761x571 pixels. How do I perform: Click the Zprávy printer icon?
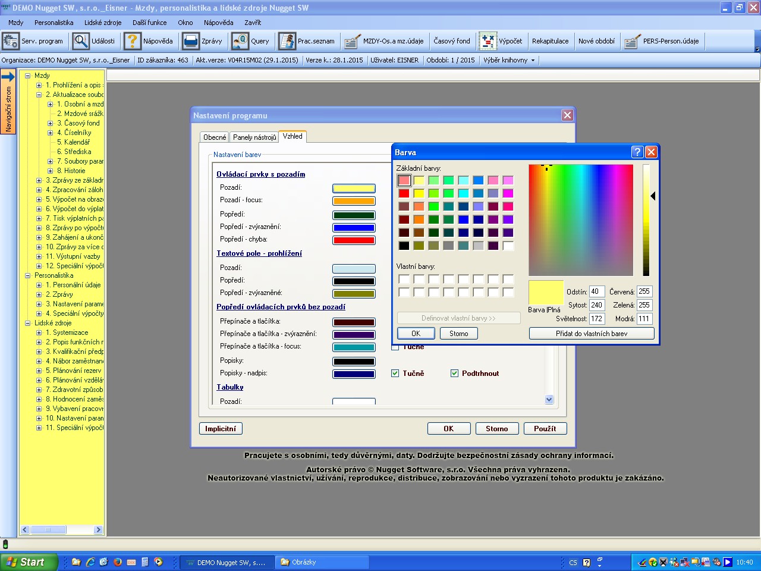pos(191,41)
